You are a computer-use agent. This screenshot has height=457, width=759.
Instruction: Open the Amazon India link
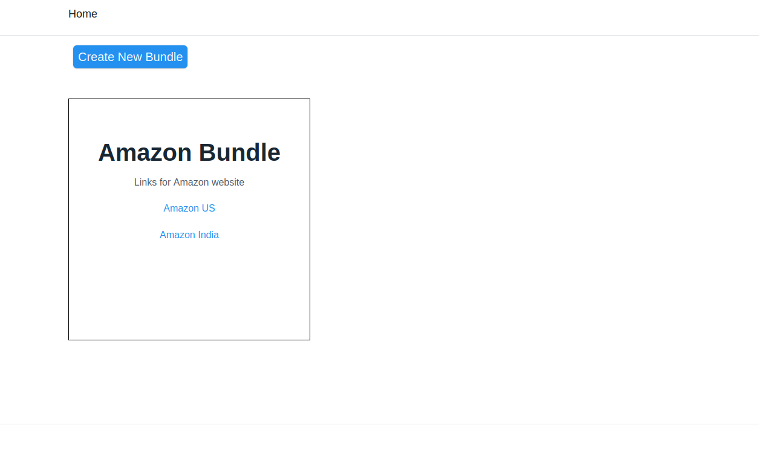189,235
